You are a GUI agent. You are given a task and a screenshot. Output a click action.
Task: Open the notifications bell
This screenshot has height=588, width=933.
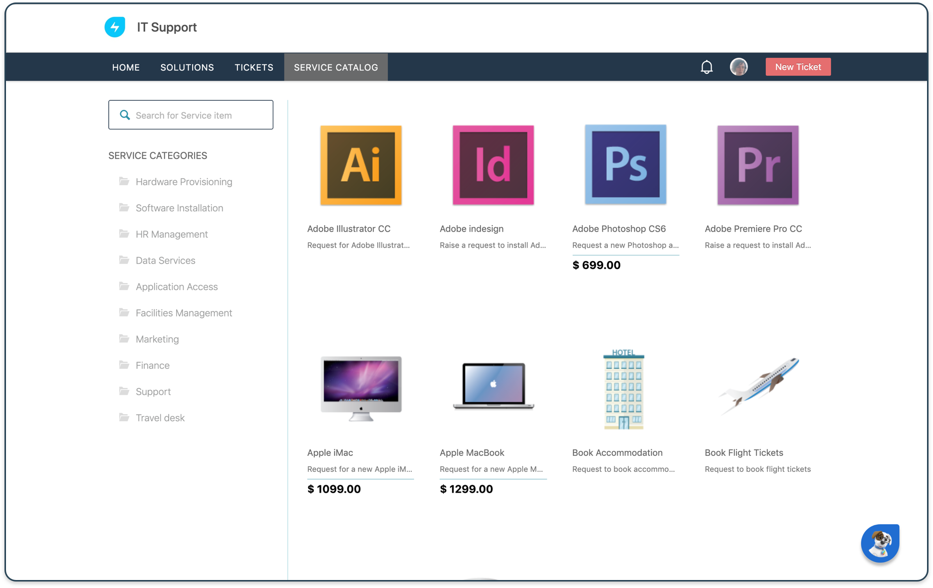click(x=706, y=67)
